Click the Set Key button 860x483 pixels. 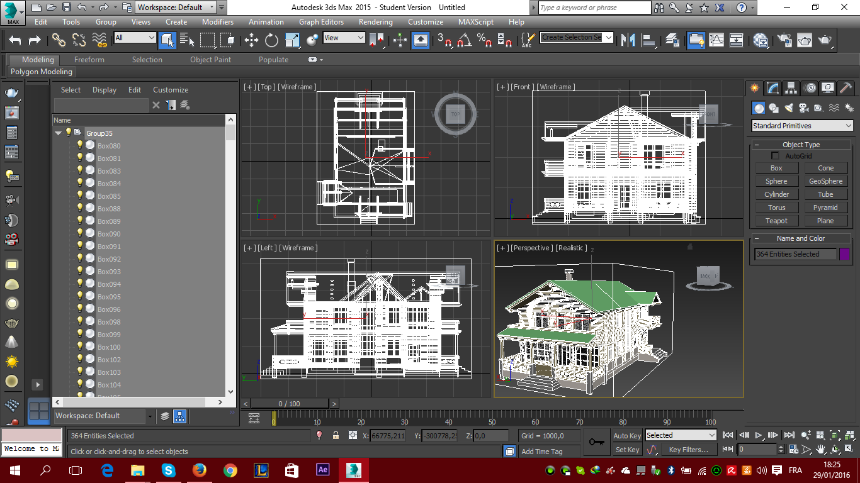click(x=627, y=450)
